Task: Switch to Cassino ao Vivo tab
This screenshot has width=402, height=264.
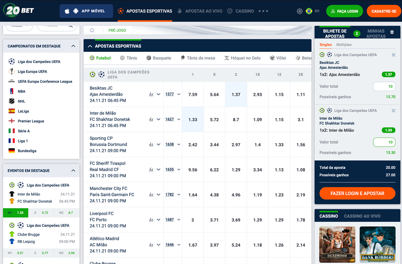Action: [x=362, y=216]
